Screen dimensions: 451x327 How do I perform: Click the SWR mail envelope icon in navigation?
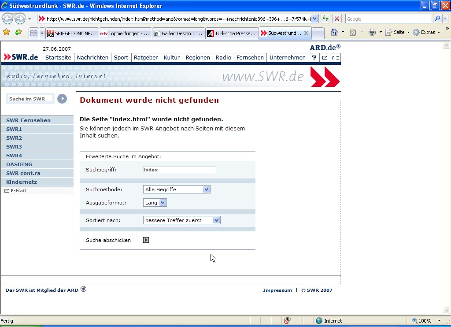[325, 58]
